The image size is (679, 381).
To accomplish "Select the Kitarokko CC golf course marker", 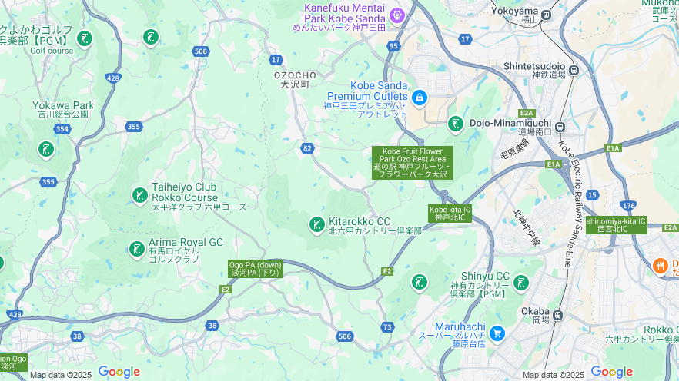I will [x=316, y=226].
